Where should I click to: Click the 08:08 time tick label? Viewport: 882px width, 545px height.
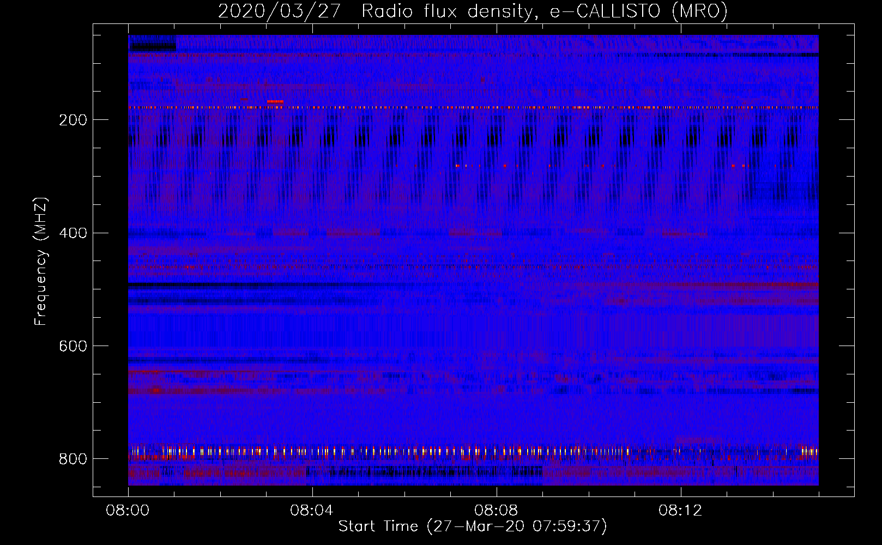(496, 511)
